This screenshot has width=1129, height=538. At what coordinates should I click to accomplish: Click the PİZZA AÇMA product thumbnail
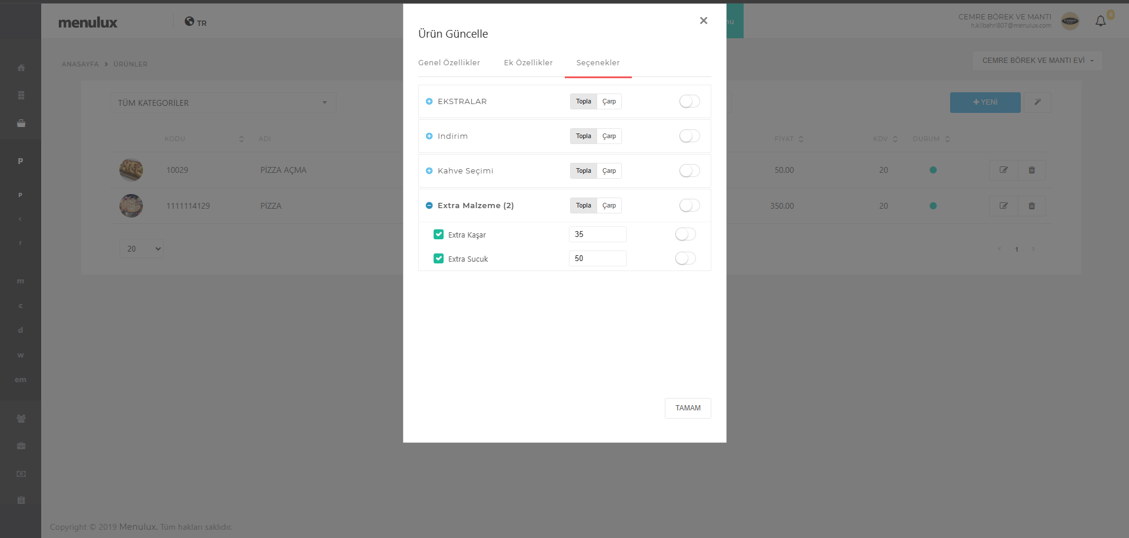(131, 170)
